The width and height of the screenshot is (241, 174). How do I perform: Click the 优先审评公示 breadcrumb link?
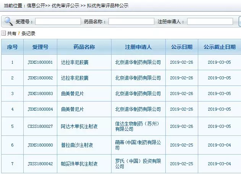click(x=65, y=5)
